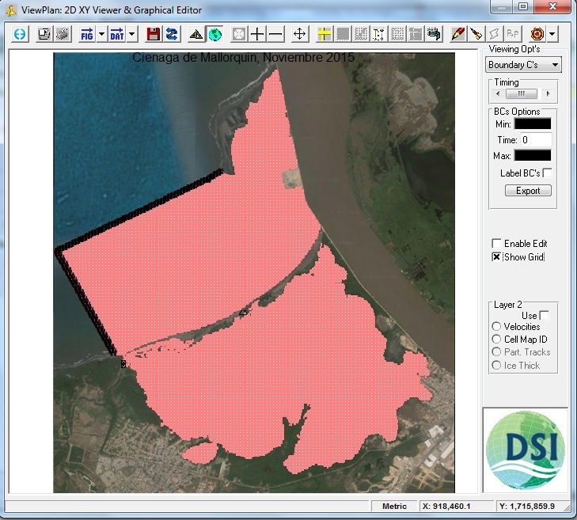Select the red pencil edit tool

pos(458,34)
